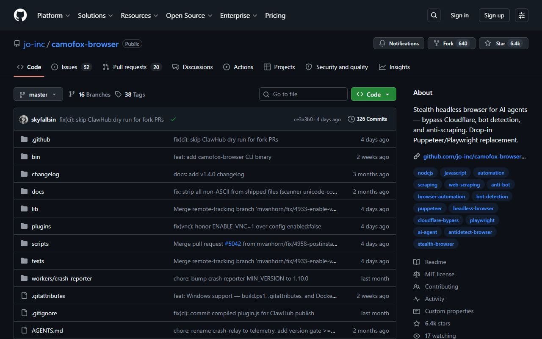Click the Contributing people icon
The height and width of the screenshot is (339, 542).
[417, 286]
